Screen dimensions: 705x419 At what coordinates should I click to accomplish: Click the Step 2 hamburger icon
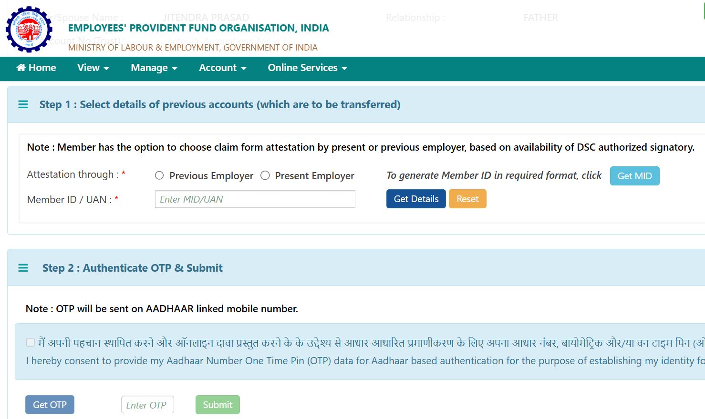[x=23, y=268]
